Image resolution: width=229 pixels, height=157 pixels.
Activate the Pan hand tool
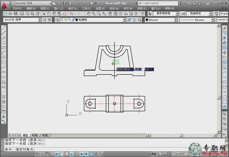coord(89,14)
